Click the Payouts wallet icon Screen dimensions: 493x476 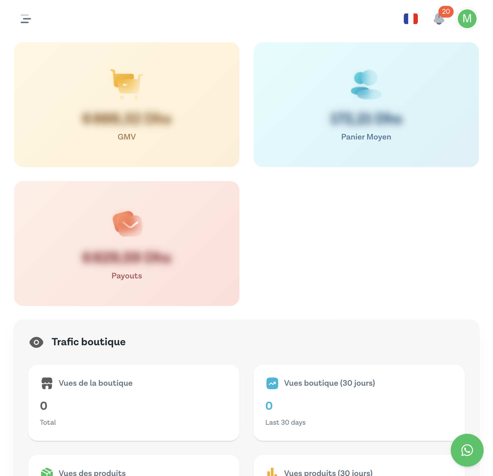(127, 224)
